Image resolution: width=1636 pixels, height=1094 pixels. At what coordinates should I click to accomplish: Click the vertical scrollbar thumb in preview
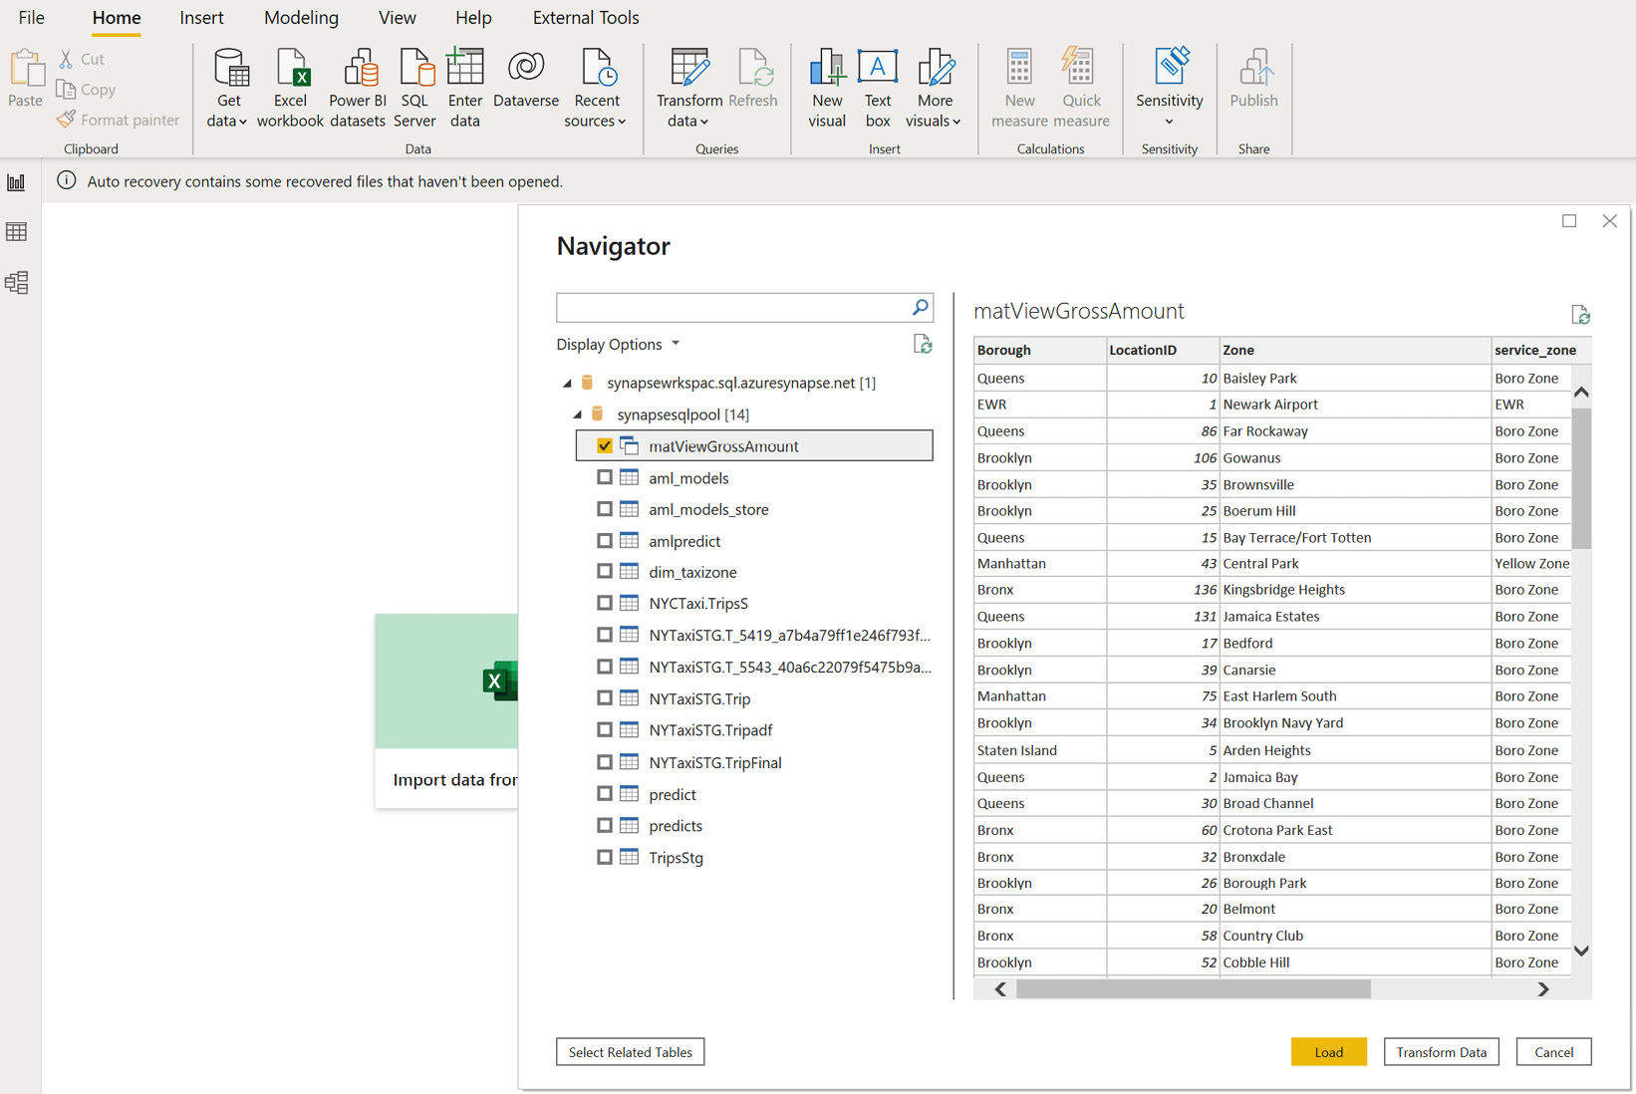pos(1581,478)
